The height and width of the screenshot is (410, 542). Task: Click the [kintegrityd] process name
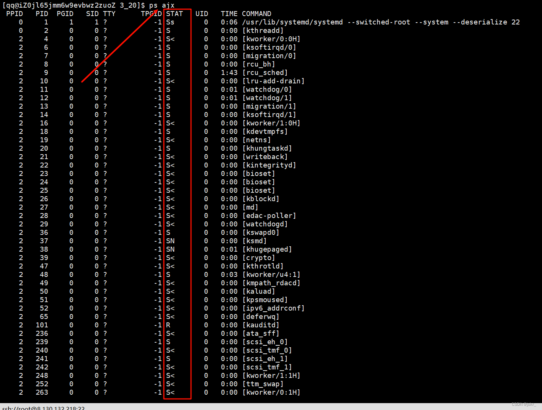(269, 165)
